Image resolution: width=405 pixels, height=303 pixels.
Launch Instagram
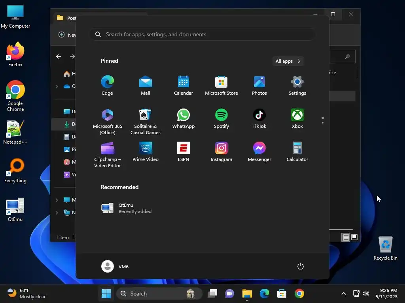tap(221, 152)
